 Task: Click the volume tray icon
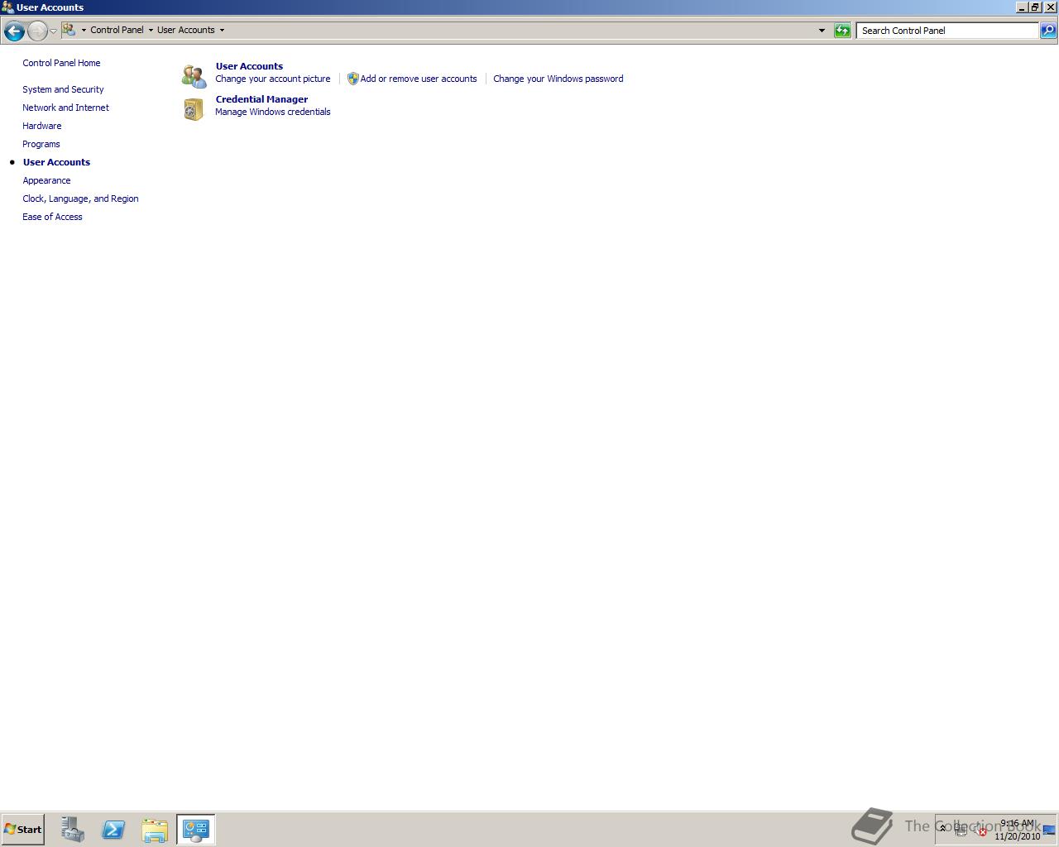click(x=980, y=830)
